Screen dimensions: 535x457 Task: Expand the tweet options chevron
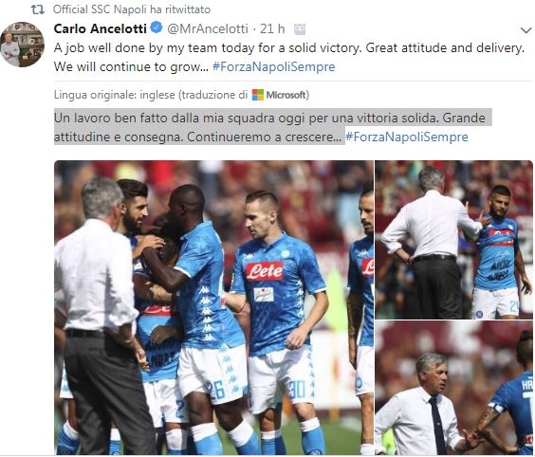(x=526, y=30)
